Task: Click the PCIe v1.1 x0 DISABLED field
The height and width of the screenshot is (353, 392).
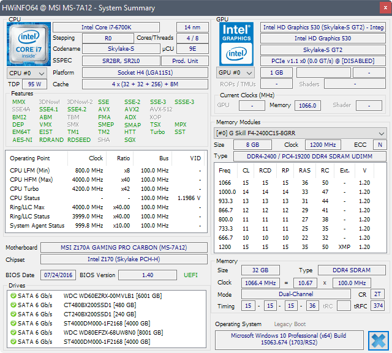Action: (323, 61)
